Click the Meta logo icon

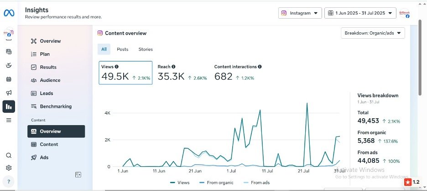point(9,13)
